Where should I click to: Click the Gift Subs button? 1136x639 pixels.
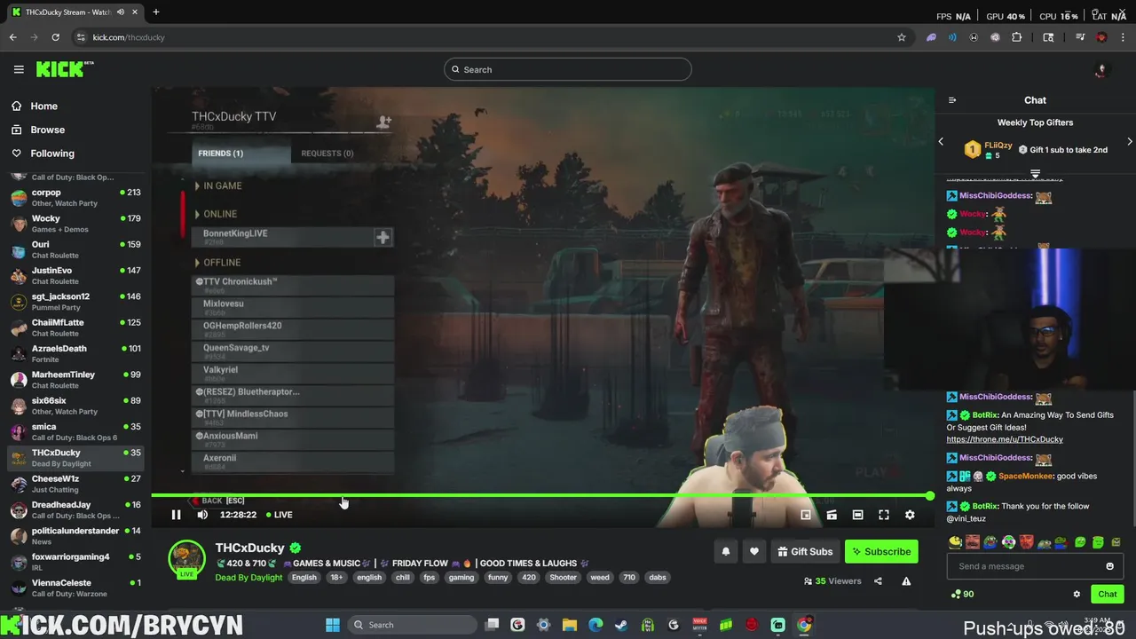click(805, 551)
